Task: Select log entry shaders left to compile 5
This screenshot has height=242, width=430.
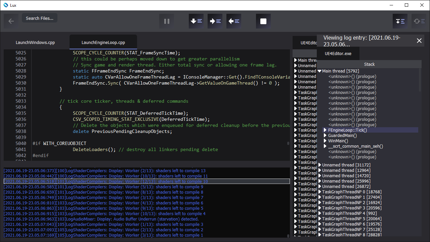Action: point(147,208)
